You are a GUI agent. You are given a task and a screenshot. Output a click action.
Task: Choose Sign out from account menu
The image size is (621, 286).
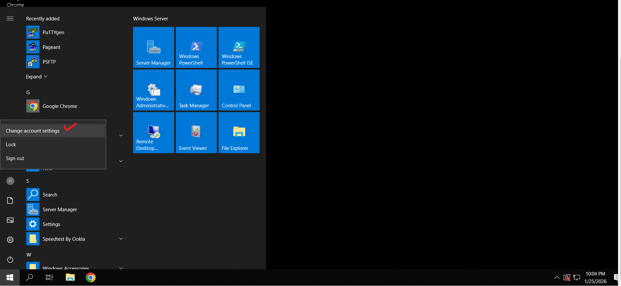[53, 158]
